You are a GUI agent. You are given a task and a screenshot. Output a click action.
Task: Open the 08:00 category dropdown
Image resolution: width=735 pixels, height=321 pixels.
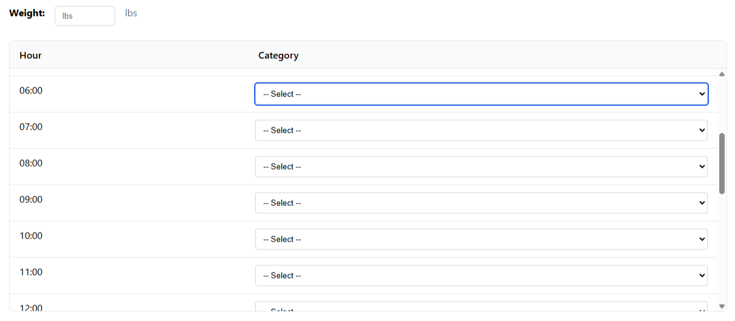(x=481, y=167)
